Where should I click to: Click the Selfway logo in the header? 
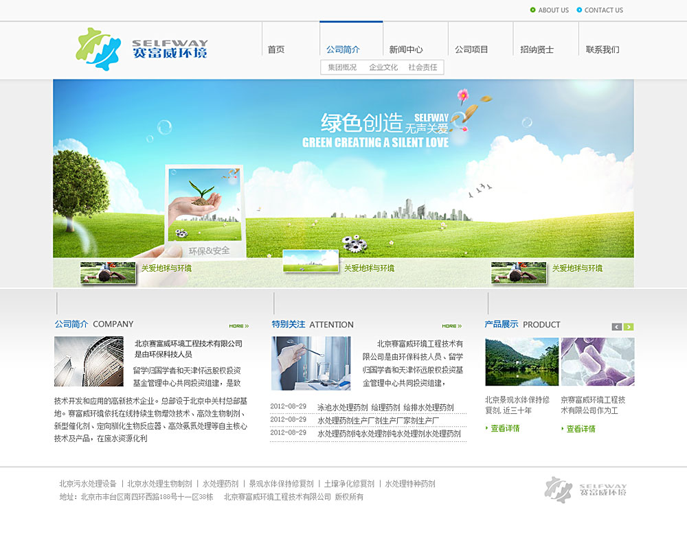[x=142, y=49]
